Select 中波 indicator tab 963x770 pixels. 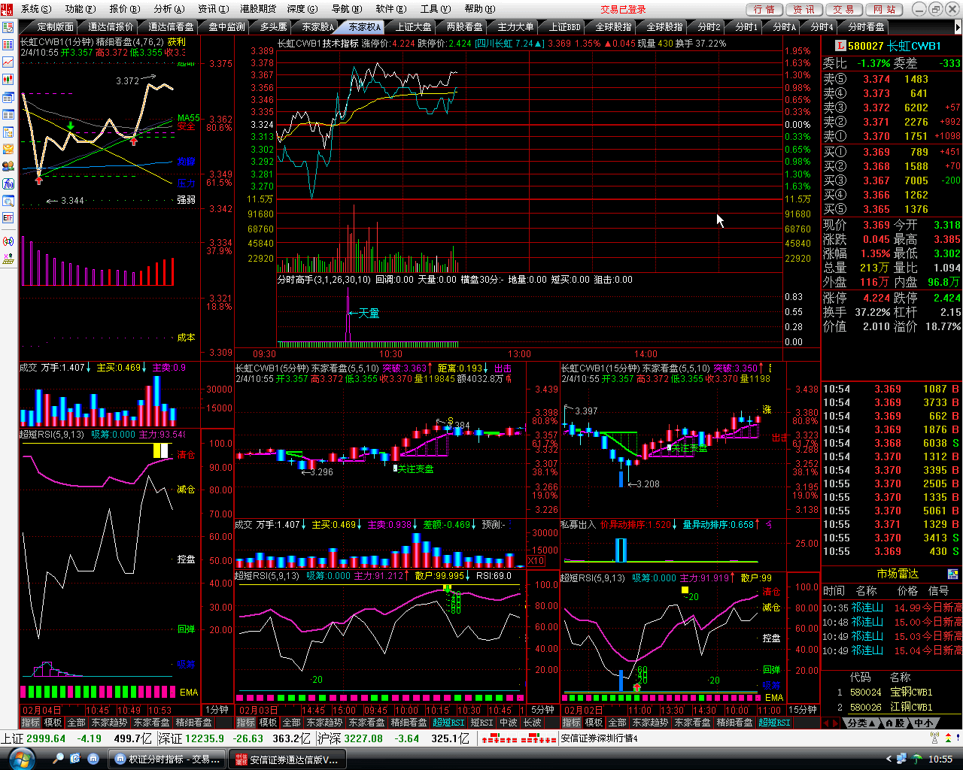509,723
